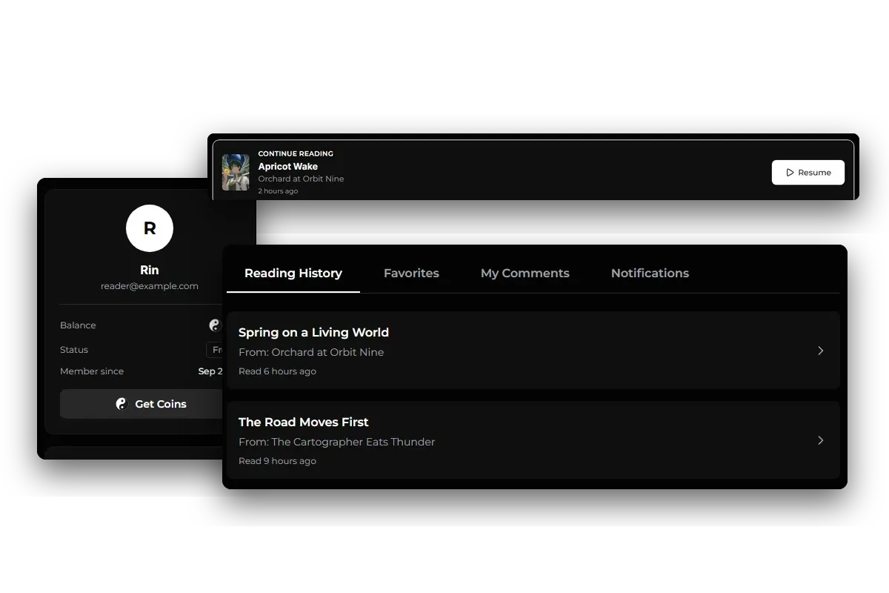The width and height of the screenshot is (889, 593).
Task: Open the Notifications tab
Action: point(650,274)
